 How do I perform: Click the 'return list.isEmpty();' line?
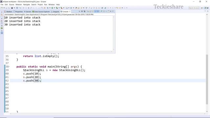41,56
